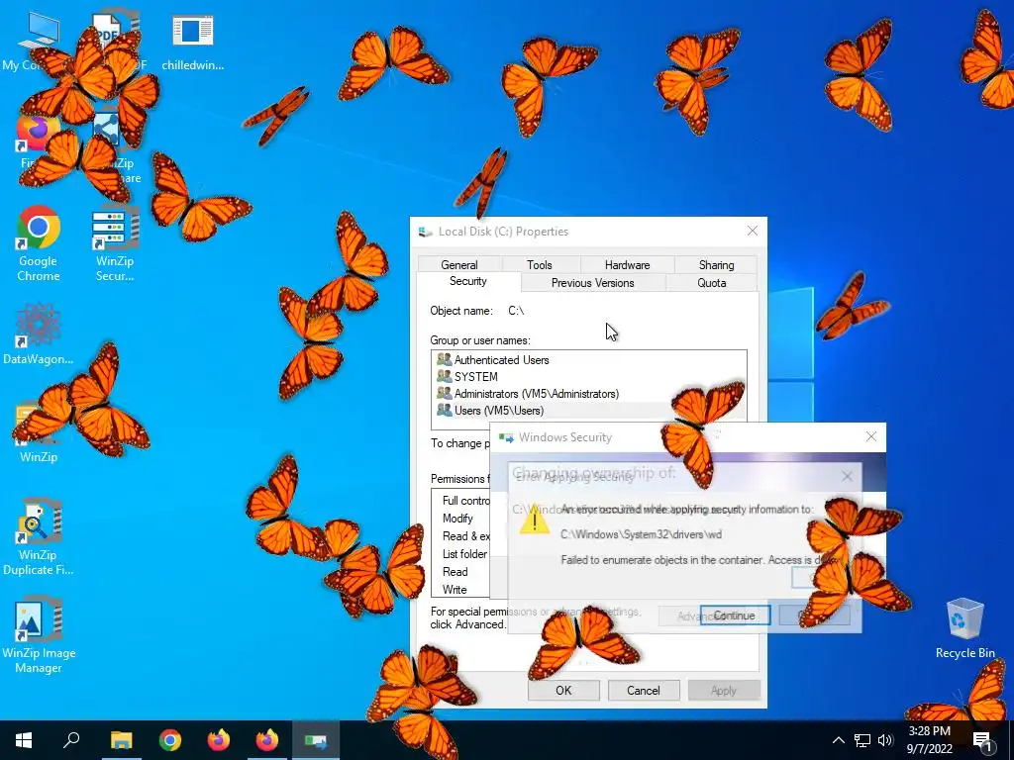The height and width of the screenshot is (760, 1014).
Task: Open the Recycle Bin
Action: click(x=964, y=628)
